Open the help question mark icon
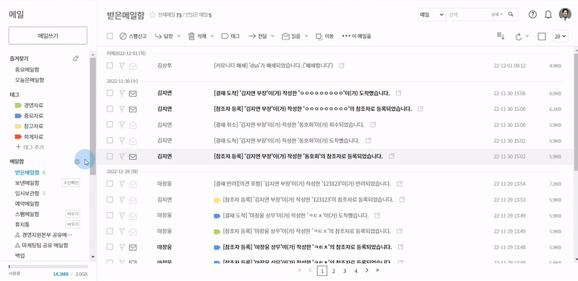 (x=532, y=14)
